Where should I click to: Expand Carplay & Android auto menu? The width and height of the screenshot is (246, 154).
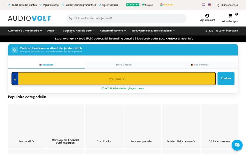point(79,31)
